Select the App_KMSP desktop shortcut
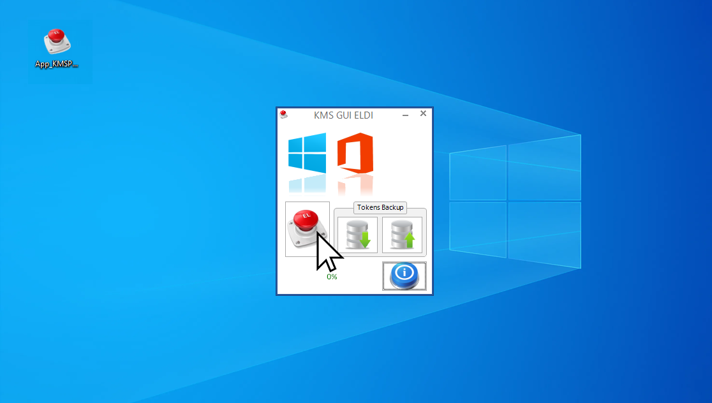 click(57, 48)
